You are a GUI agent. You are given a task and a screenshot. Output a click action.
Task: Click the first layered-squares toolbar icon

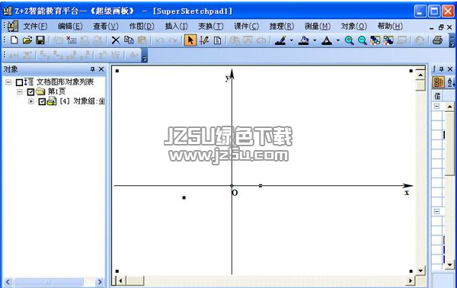(x=375, y=40)
